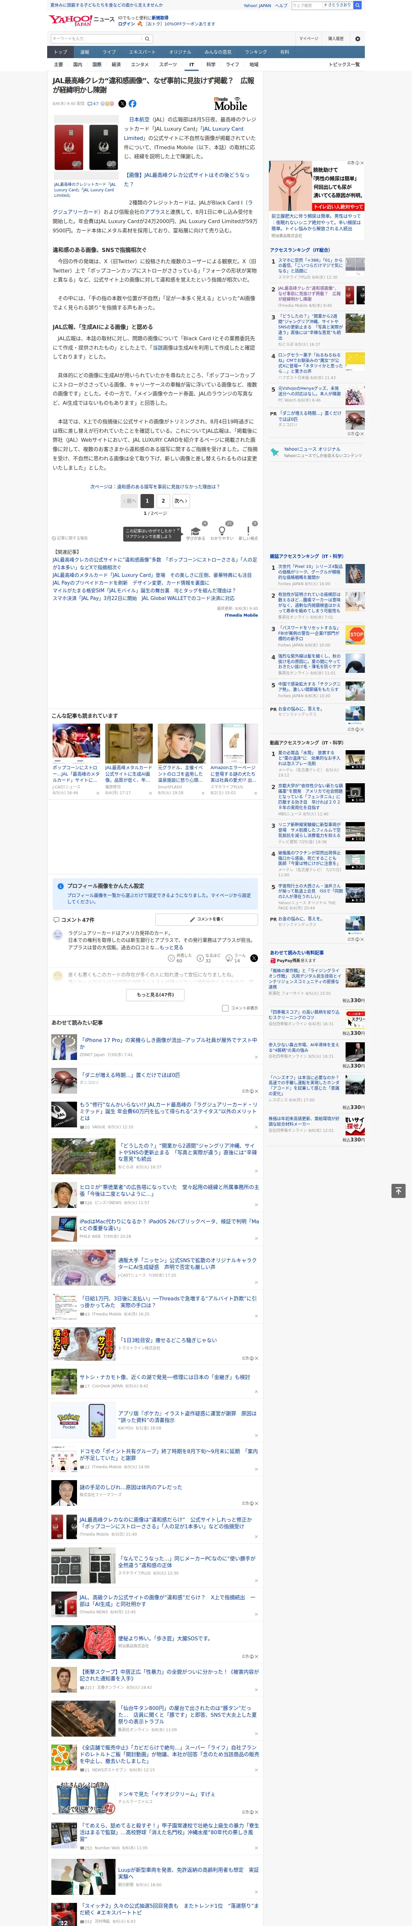The height and width of the screenshot is (1926, 412).
Task: Select the みんなの意見 navigation tab
Action: [x=218, y=52]
